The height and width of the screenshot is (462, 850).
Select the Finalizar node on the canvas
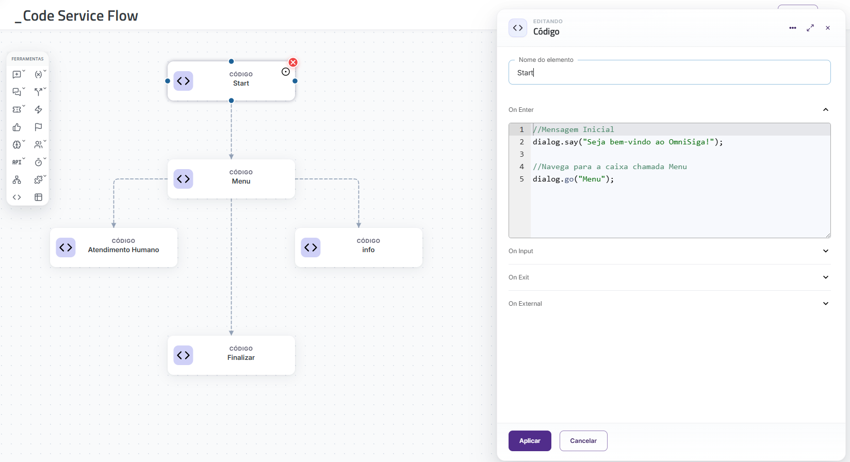(231, 355)
